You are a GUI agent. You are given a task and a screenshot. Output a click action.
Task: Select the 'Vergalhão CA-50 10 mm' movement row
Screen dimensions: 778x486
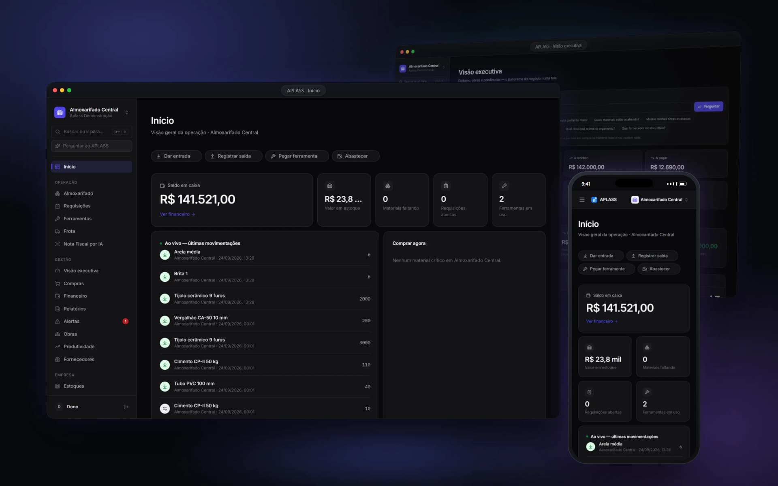click(265, 321)
